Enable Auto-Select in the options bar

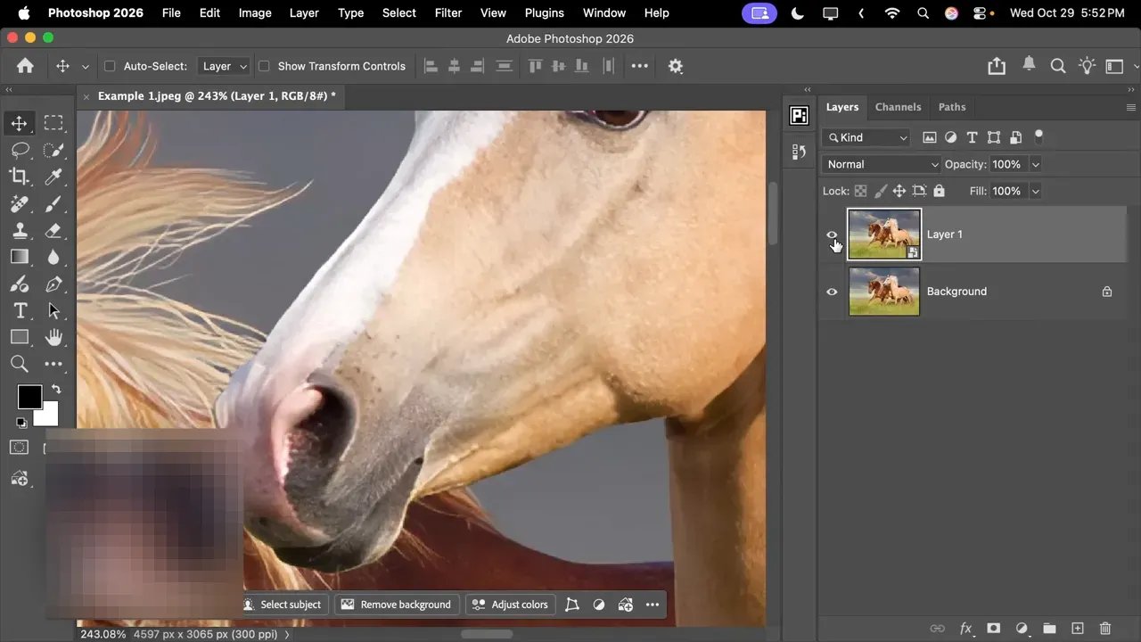pyautogui.click(x=109, y=66)
